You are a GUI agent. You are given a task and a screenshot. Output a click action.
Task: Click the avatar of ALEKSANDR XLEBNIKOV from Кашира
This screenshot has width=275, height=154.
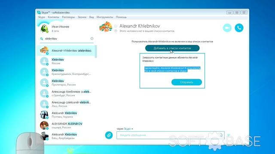click(44, 125)
